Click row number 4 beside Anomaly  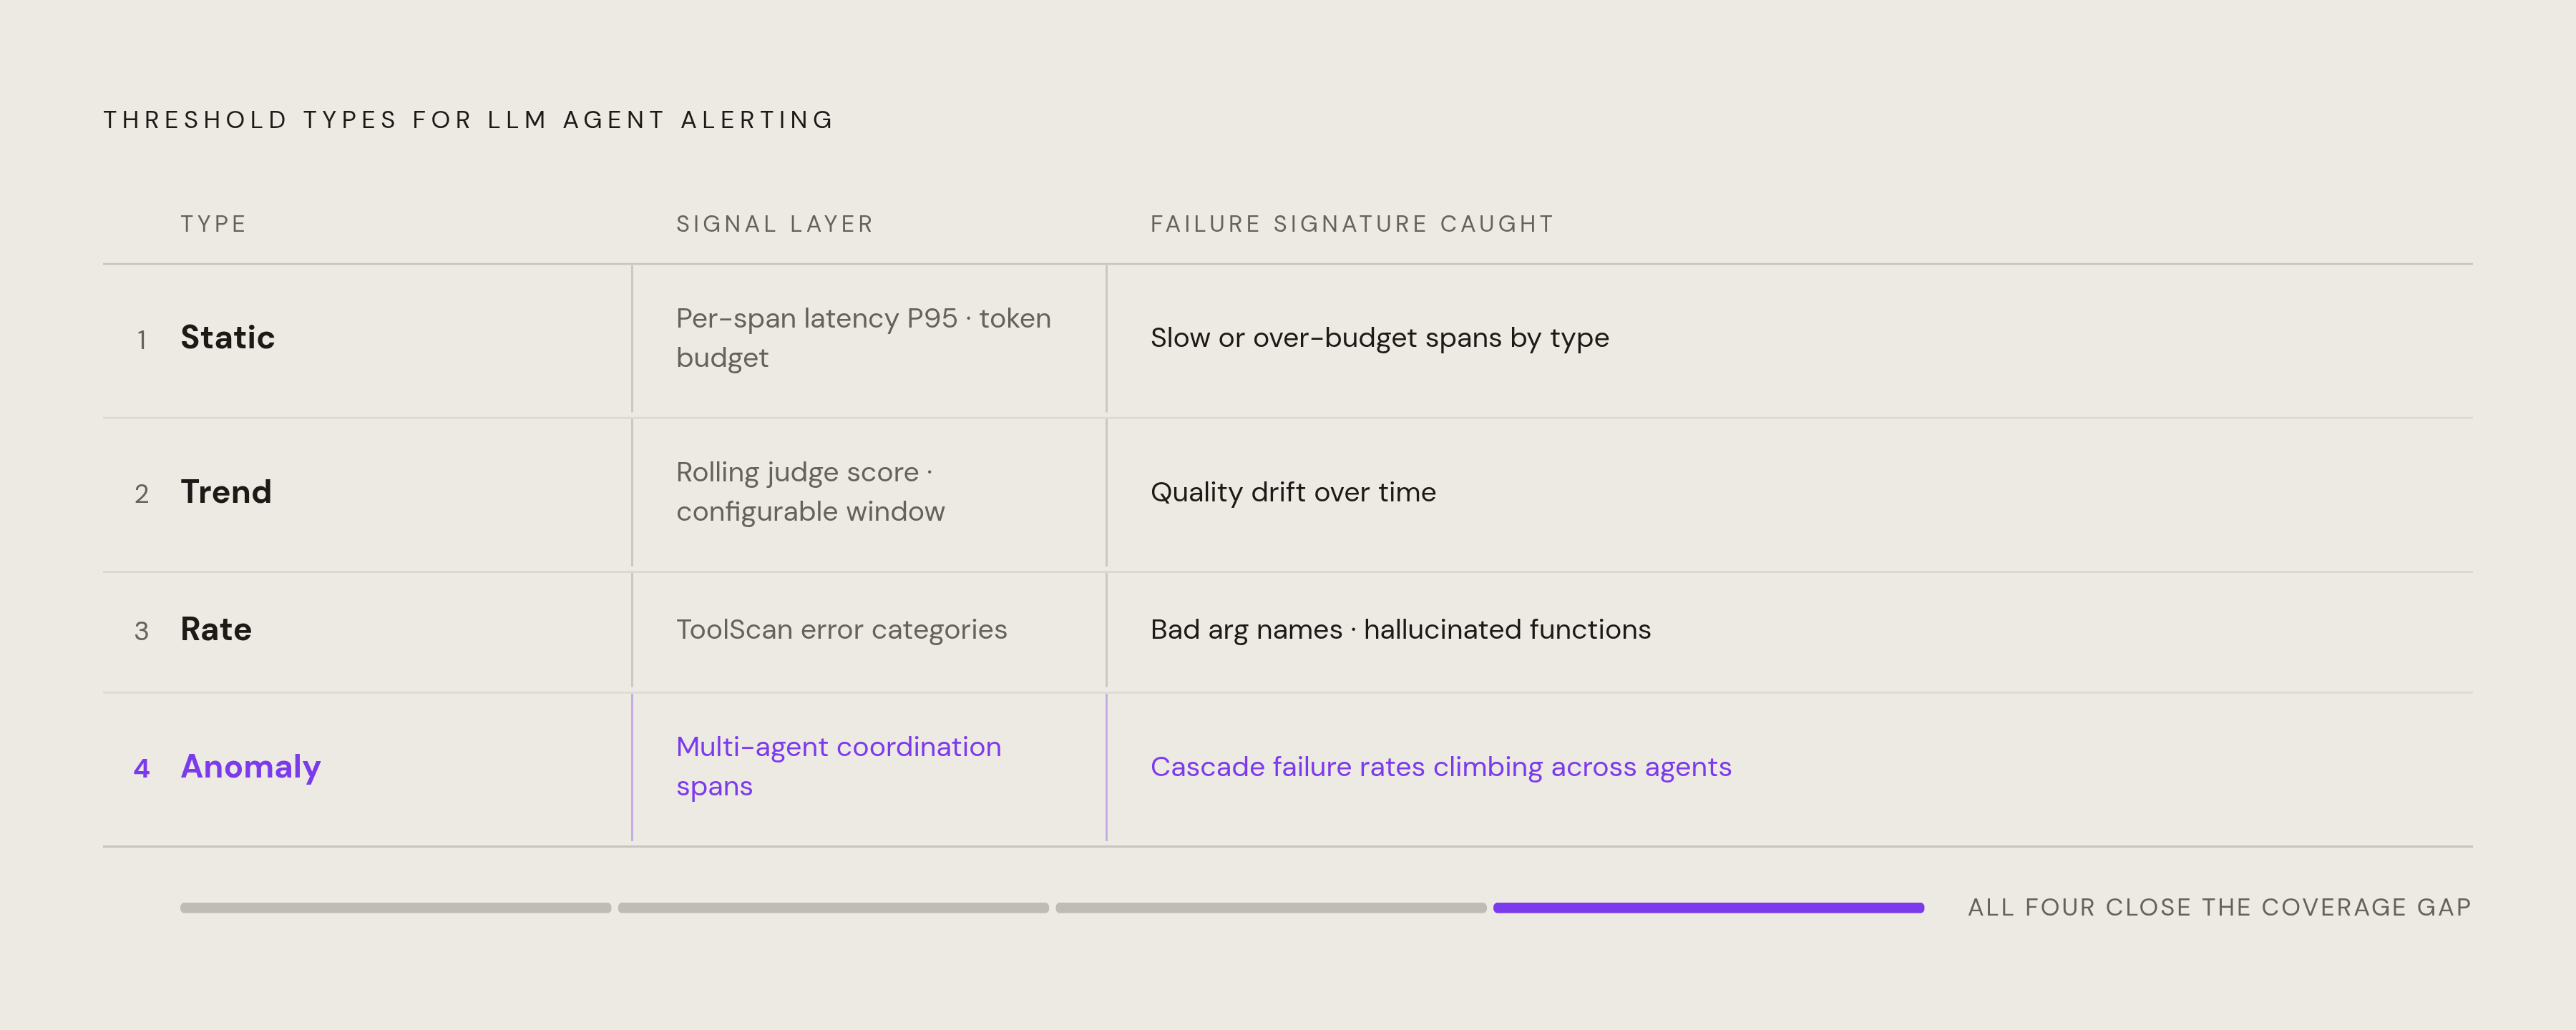(x=142, y=768)
